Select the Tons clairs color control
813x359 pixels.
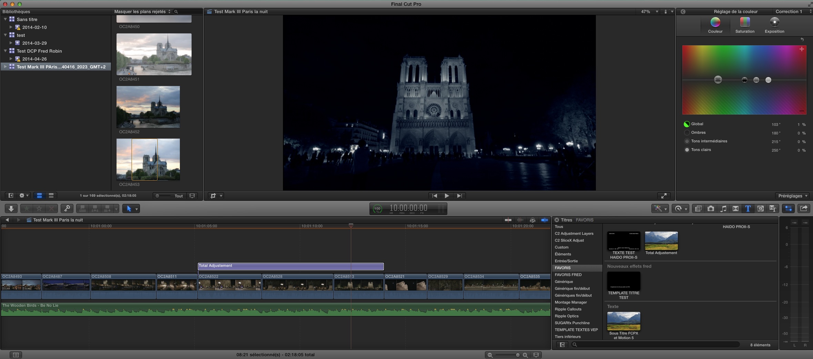[687, 150]
